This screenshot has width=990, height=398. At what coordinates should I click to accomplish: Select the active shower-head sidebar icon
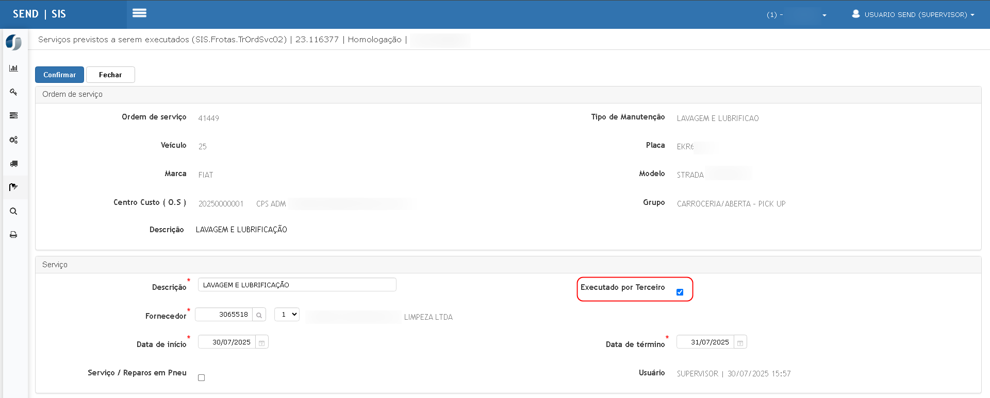point(14,187)
